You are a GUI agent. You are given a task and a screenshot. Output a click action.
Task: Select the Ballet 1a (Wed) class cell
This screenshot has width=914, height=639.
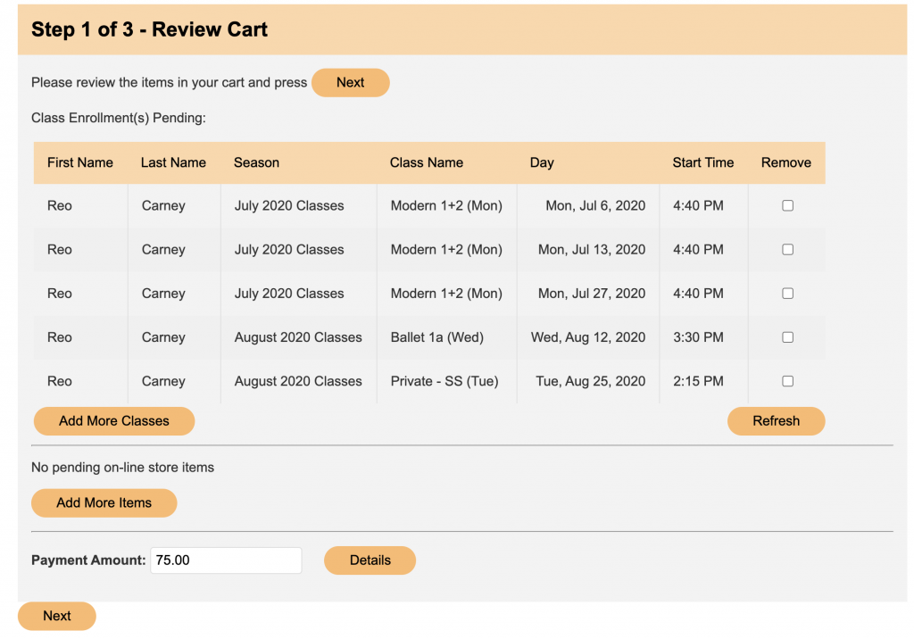[437, 337]
